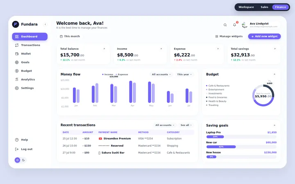Viewport: 295px width, 184px height.
Task: Click the March income bar
Action: point(112,93)
